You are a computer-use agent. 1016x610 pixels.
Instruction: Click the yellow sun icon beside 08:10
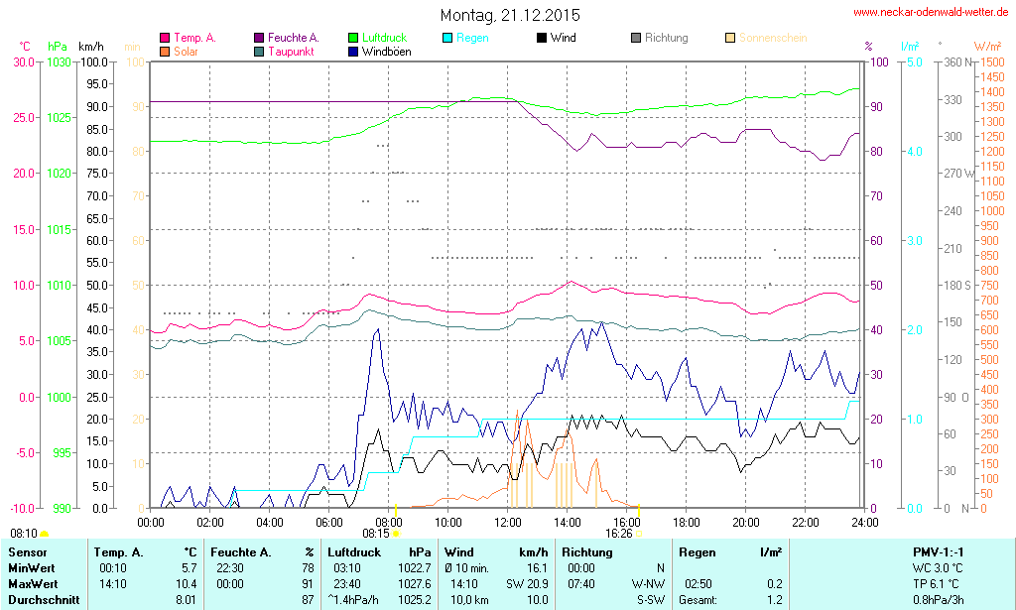click(44, 535)
